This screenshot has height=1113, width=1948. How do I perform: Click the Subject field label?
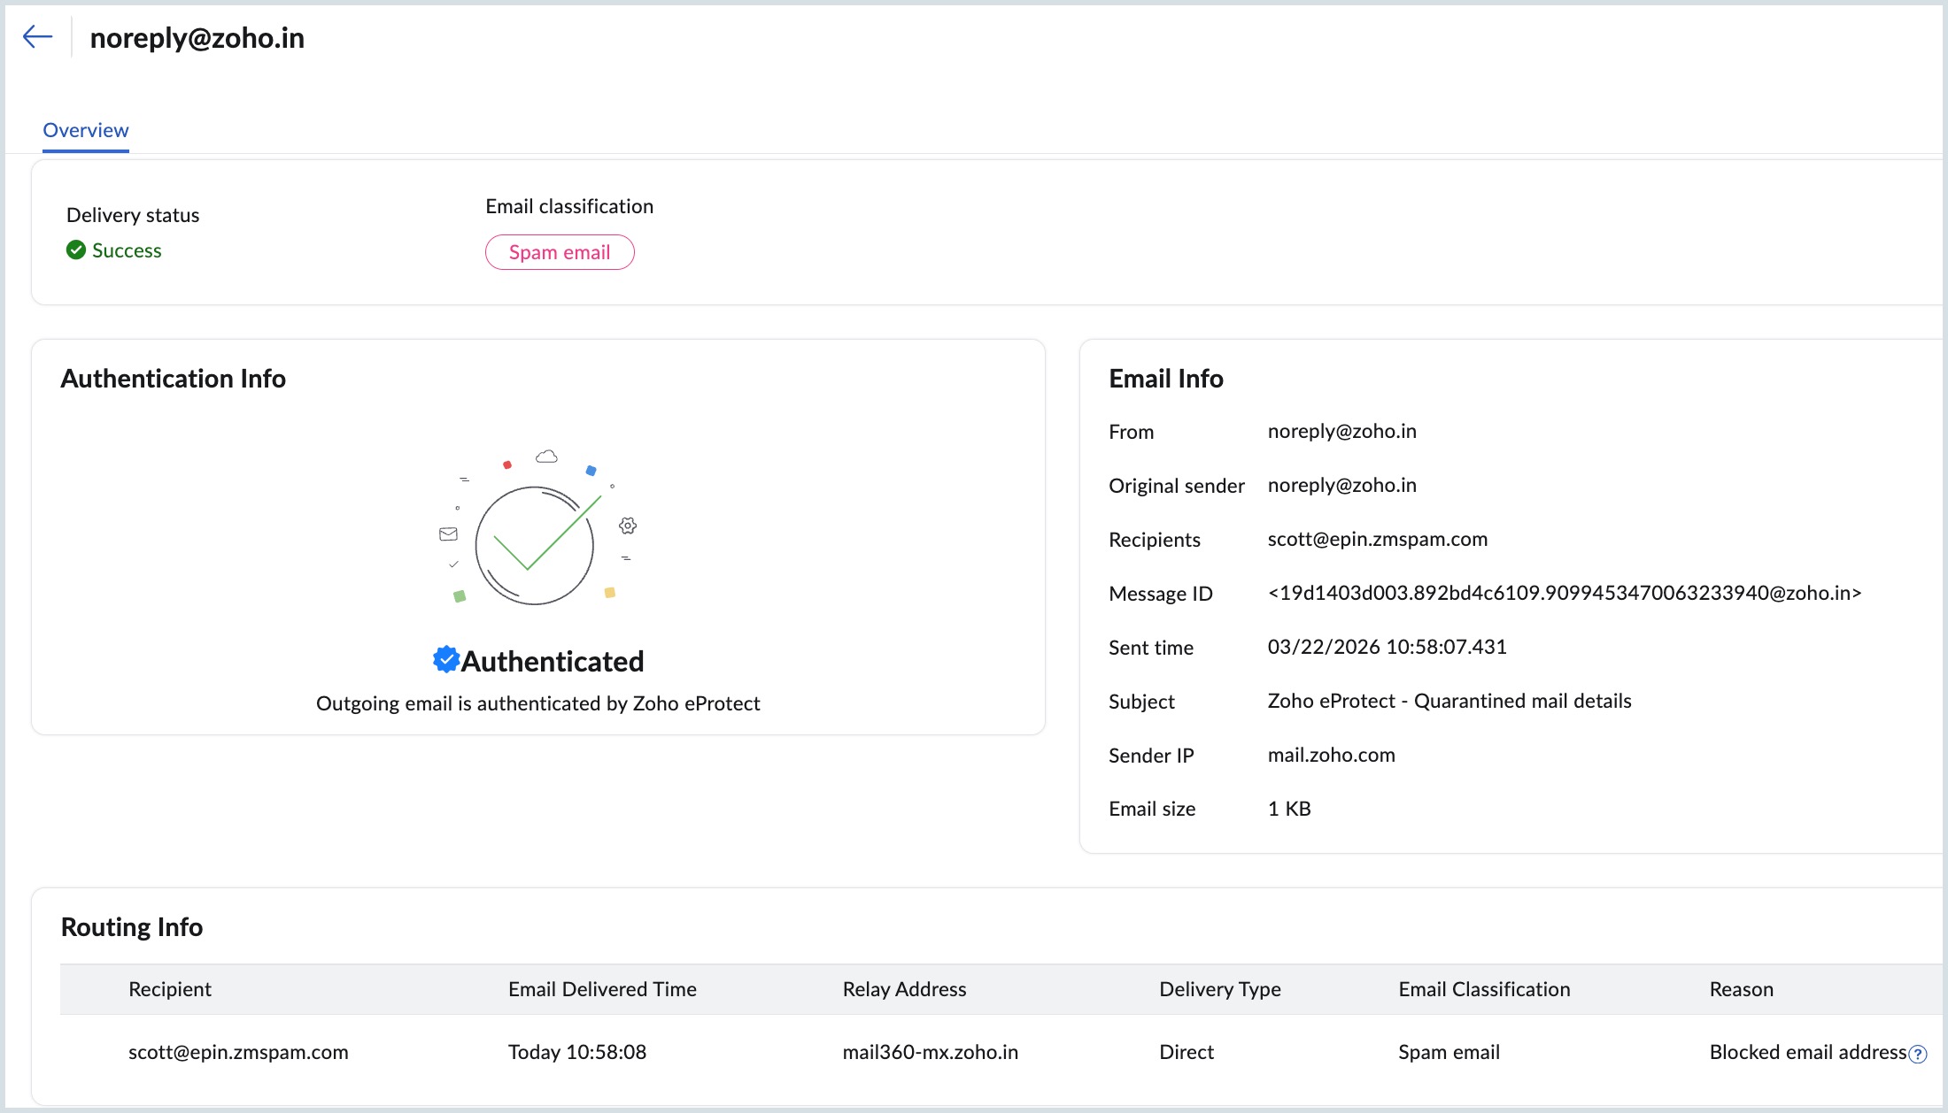point(1142,702)
